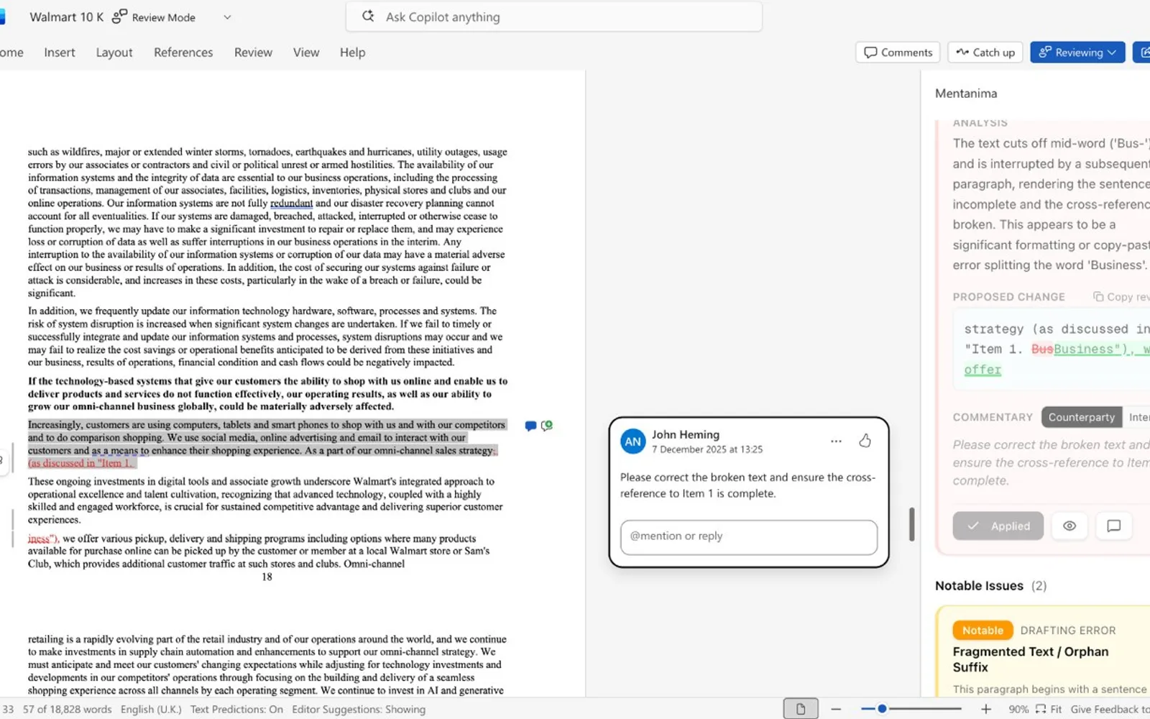1150x719 pixels.
Task: Click the AN avatar on the comment
Action: tap(633, 441)
